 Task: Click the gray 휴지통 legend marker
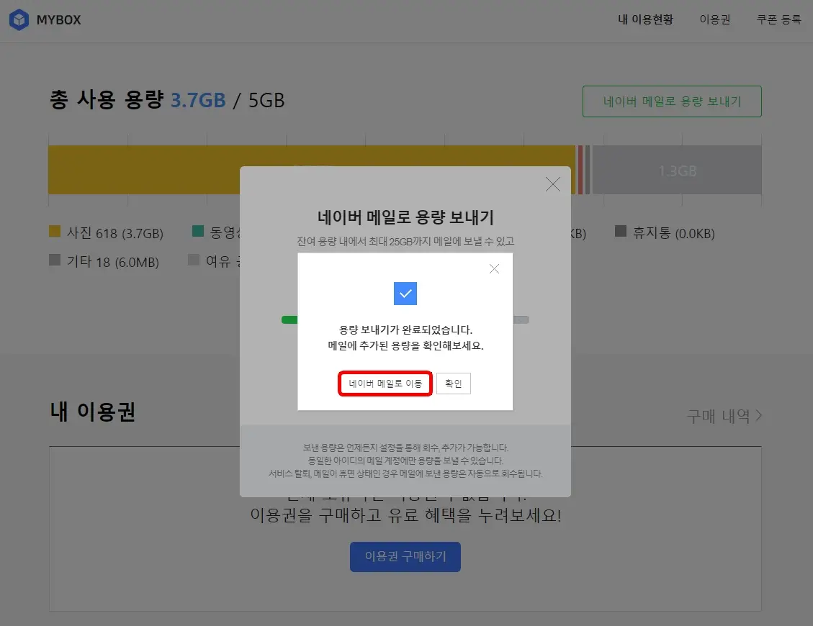[621, 233]
